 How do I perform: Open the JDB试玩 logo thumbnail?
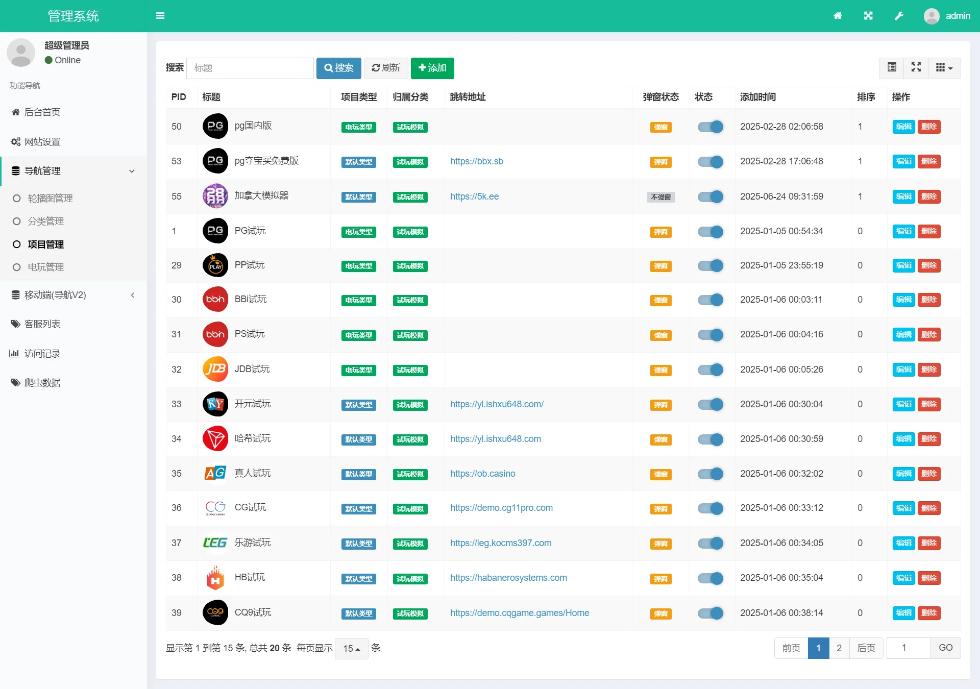[215, 369]
